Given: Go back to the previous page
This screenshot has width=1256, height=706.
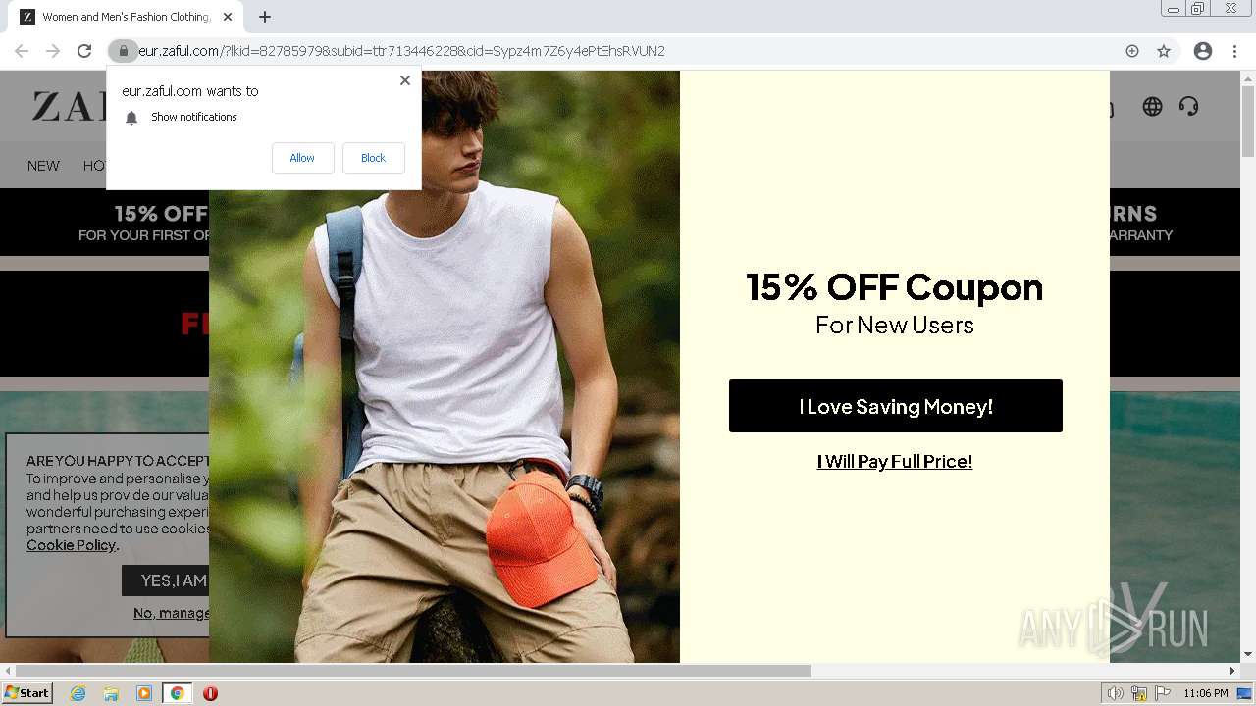Looking at the screenshot, I should (22, 51).
